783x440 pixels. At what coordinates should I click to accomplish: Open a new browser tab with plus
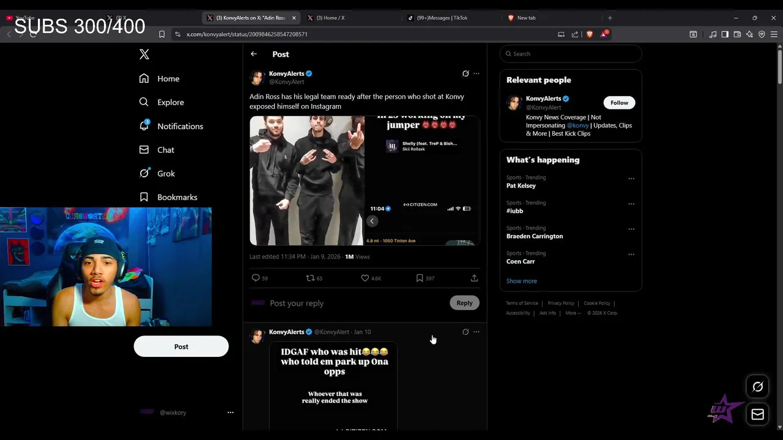click(610, 18)
